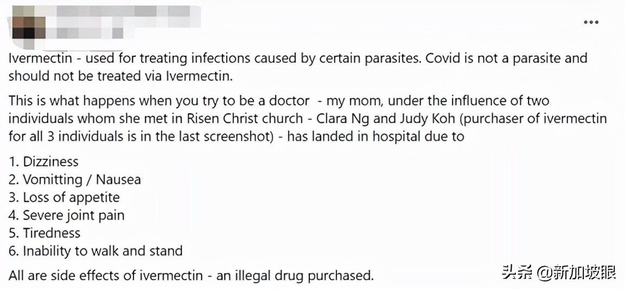Viewport: 625px width, 289px height.
Task: Click list item '3. Loss of appetite'
Action: click(x=64, y=197)
